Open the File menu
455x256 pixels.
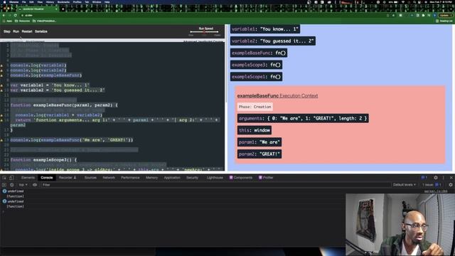[23, 1]
